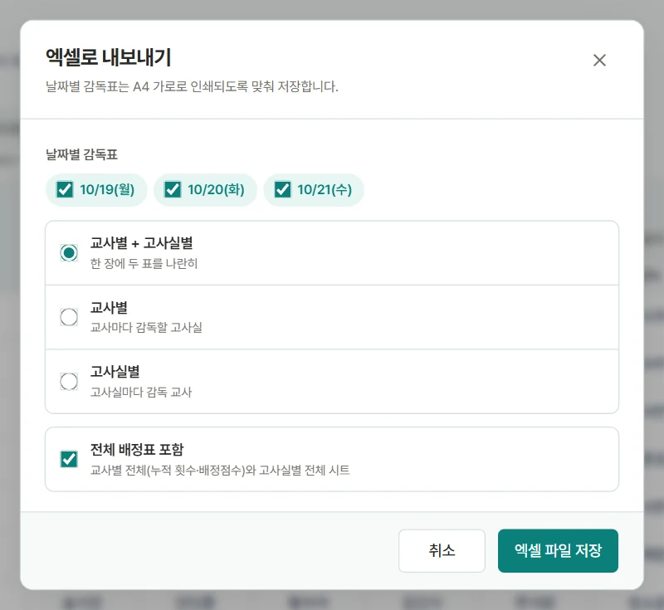Uncheck the 10/19(월) checkbox box

(x=65, y=190)
